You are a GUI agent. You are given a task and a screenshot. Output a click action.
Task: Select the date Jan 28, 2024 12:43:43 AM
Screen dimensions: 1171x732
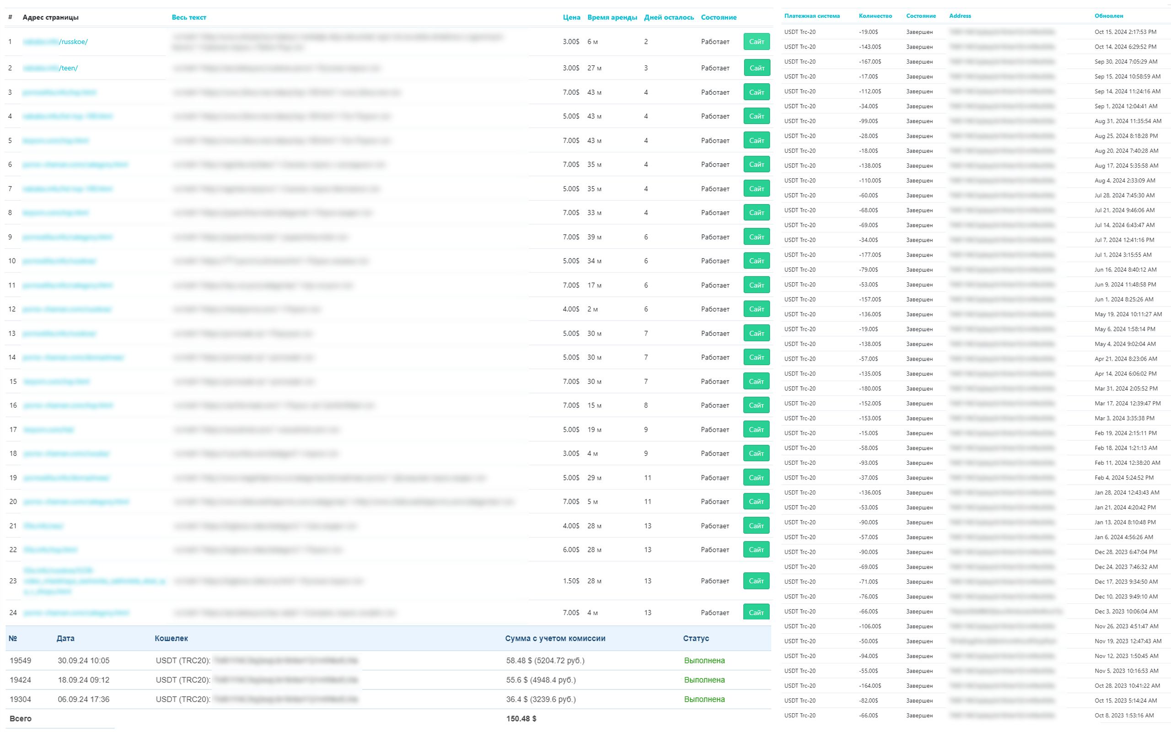1127,492
